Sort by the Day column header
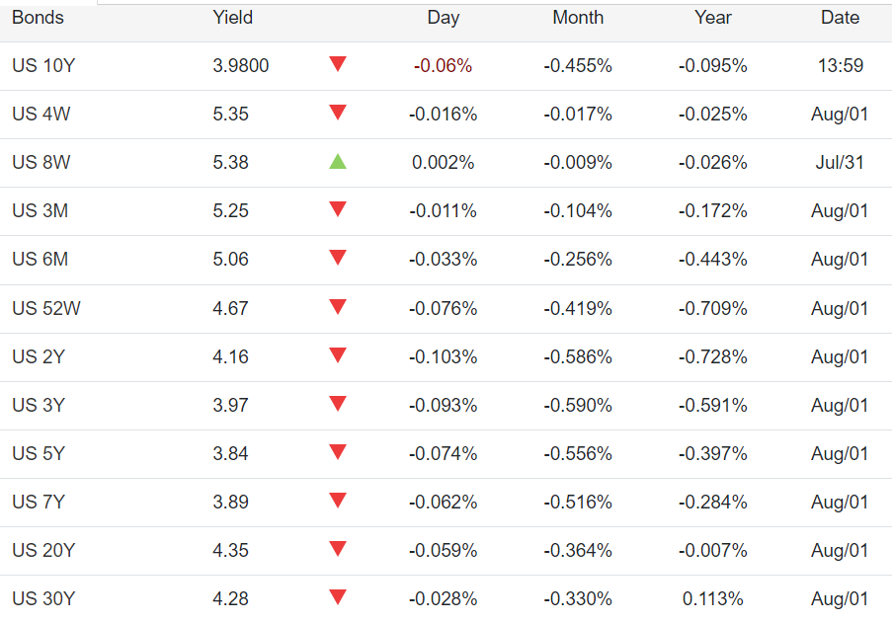 [x=444, y=18]
